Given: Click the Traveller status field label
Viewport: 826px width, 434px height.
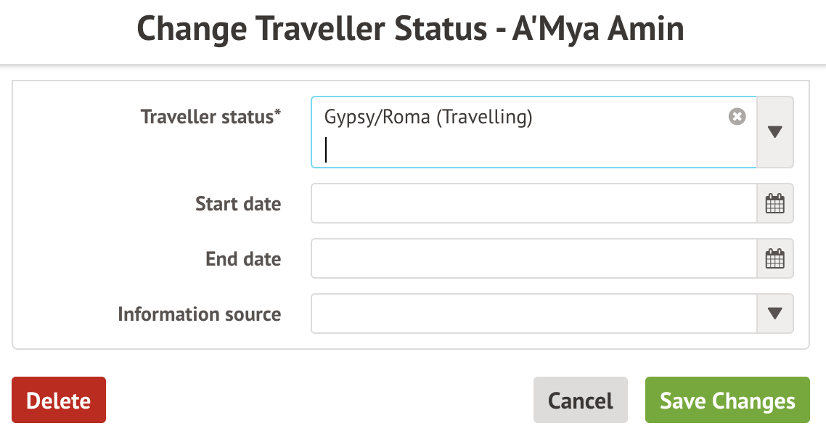Looking at the screenshot, I should click(x=207, y=117).
